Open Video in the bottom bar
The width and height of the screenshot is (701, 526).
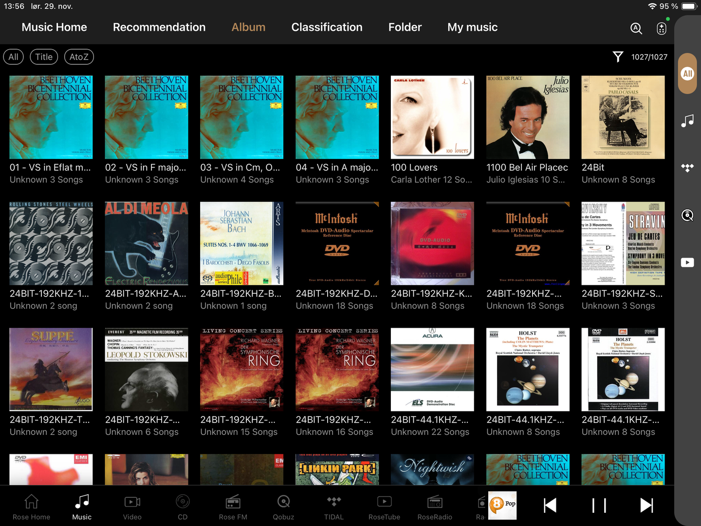point(132,507)
